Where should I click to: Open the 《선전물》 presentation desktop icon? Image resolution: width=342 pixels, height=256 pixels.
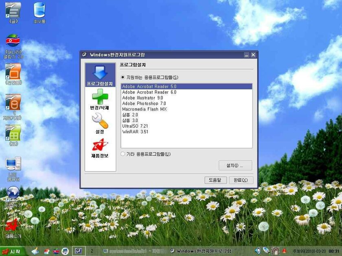[x=13, y=74]
